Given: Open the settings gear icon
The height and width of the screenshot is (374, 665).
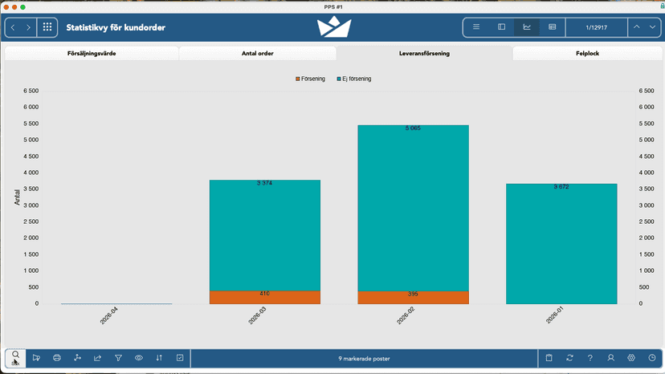Looking at the screenshot, I should 631,358.
